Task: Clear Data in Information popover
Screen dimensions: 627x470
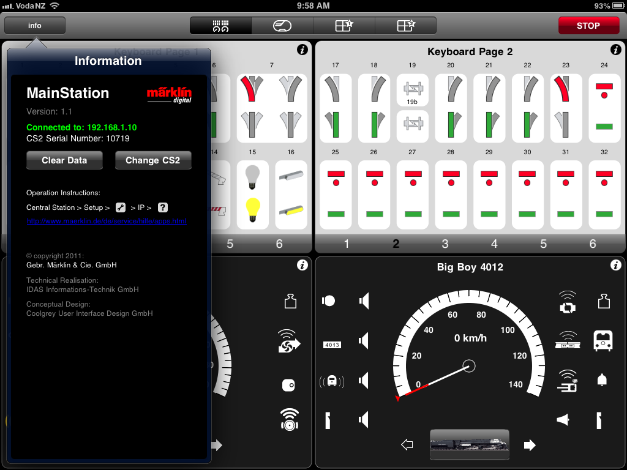Action: [64, 160]
